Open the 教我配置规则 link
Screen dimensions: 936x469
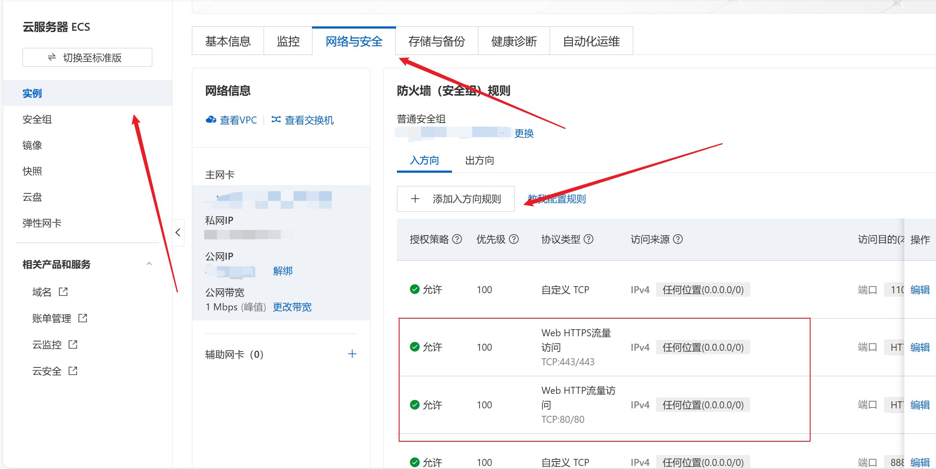[557, 199]
